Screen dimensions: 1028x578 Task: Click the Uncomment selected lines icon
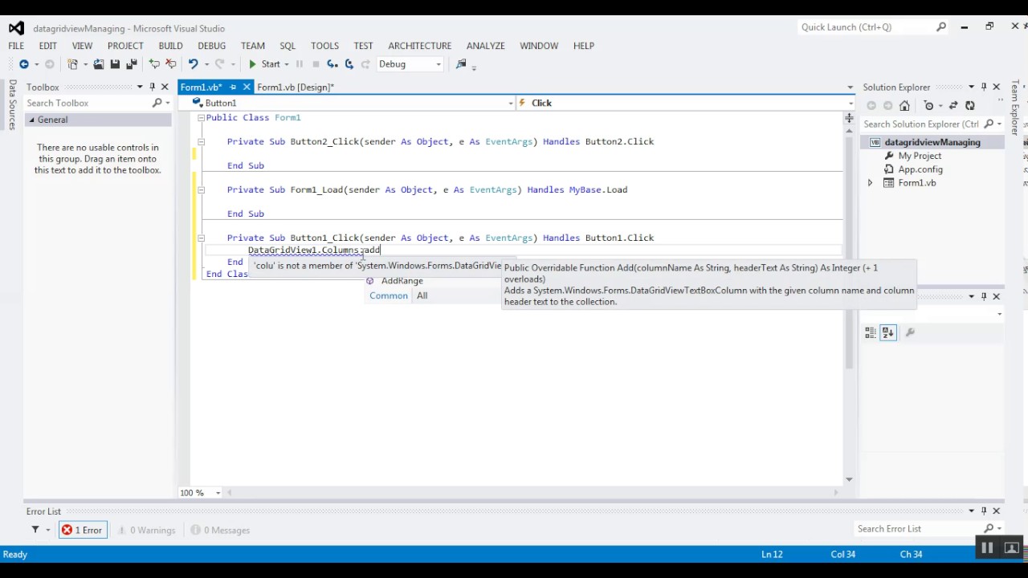pos(170,64)
